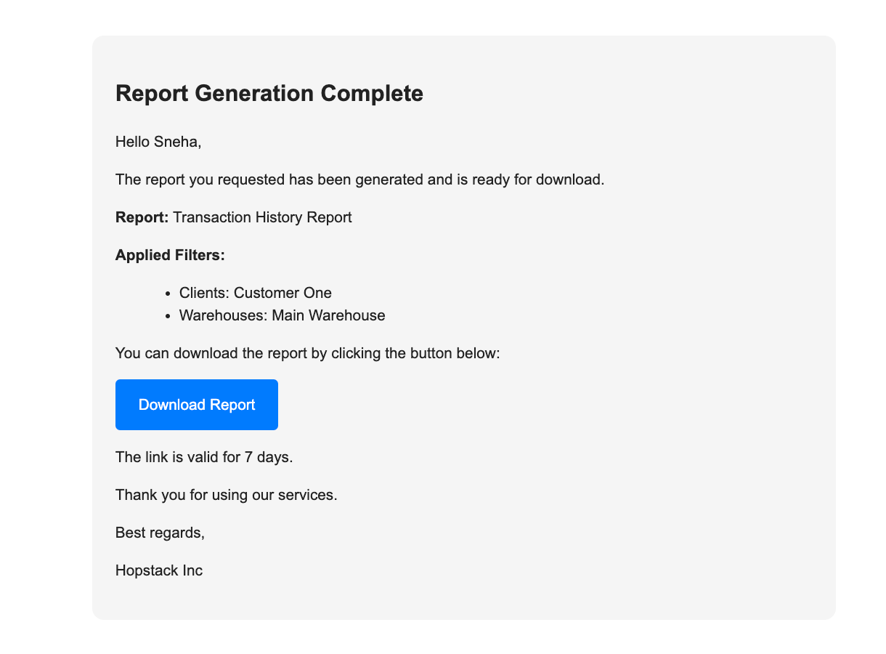Viewport: 886px width, 654px height.
Task: Click the name "Sneha" in the greeting
Action: (x=176, y=142)
